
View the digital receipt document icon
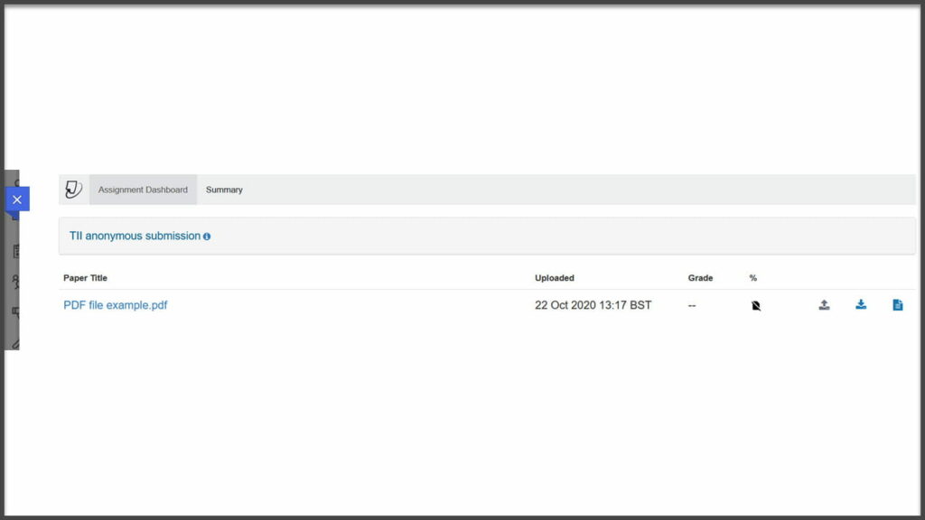point(897,305)
